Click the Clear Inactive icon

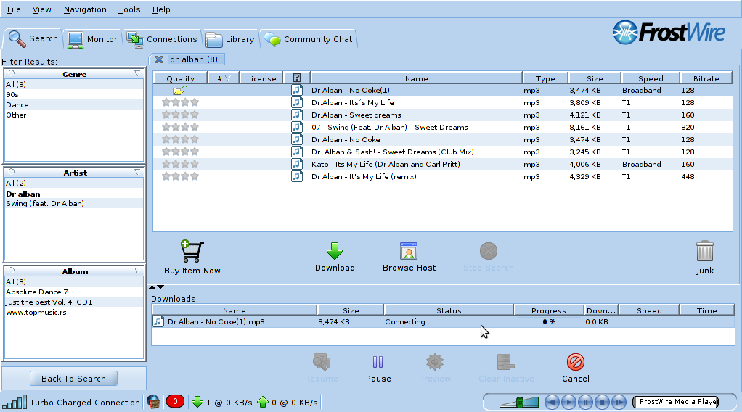(506, 363)
